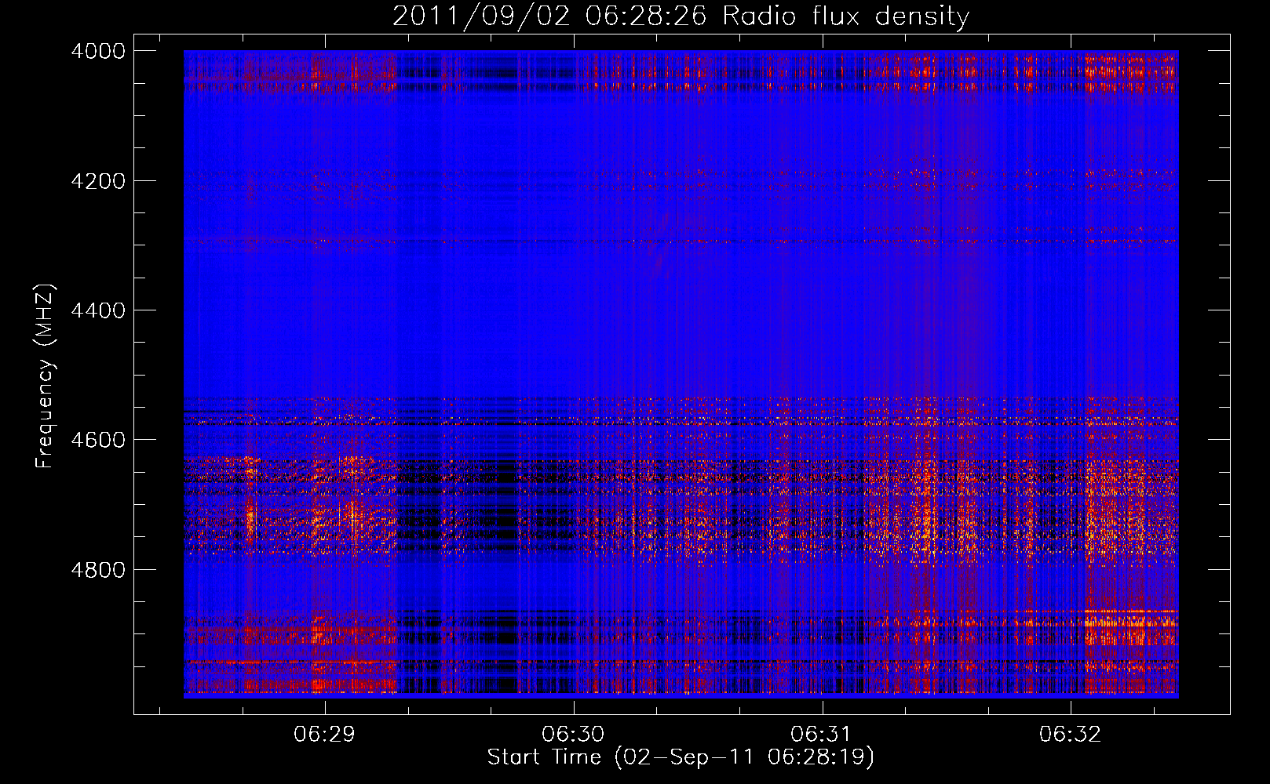Image resolution: width=1270 pixels, height=784 pixels.
Task: Select the 4200 frequency axis label
Action: [98, 181]
